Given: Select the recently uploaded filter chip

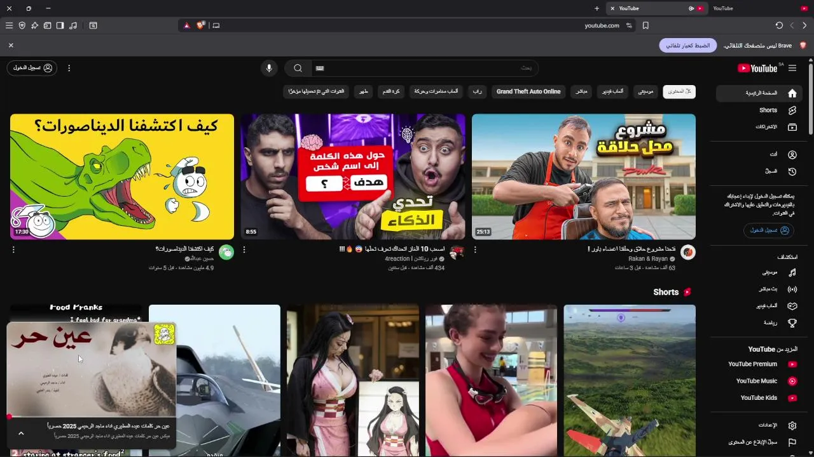Looking at the screenshot, I should point(316,91).
